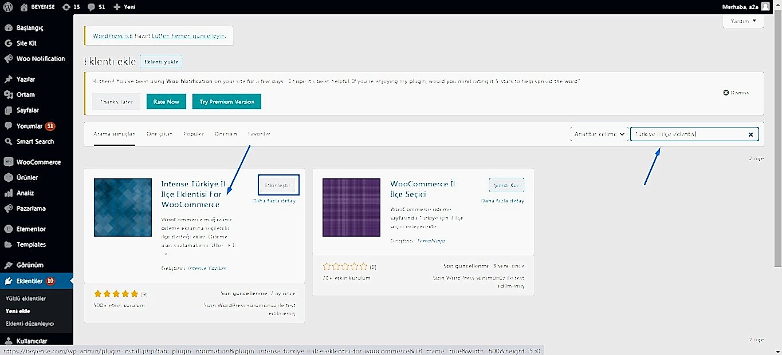Open the 15 pending updates icon
Screen dimensions: 782x355
click(x=71, y=7)
